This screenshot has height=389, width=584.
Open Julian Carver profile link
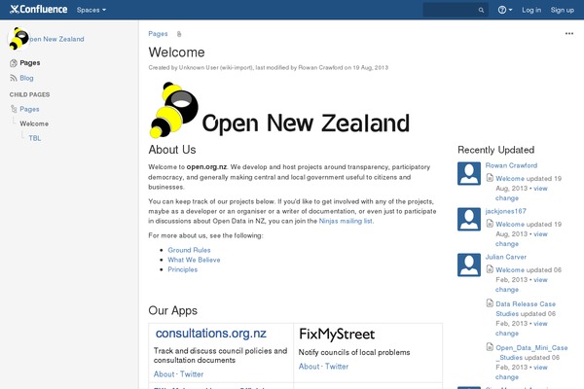click(x=506, y=257)
